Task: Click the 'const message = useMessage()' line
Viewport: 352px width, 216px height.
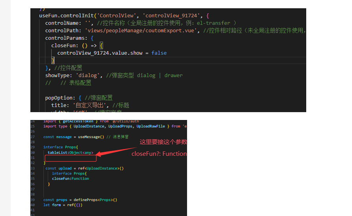Action: click(72, 137)
